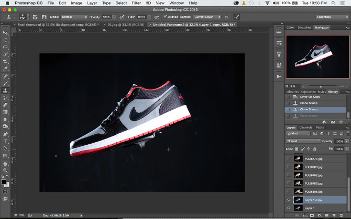Enable airbrush-style build-up toggle
The image size is (351, 219).
tap(157, 17)
